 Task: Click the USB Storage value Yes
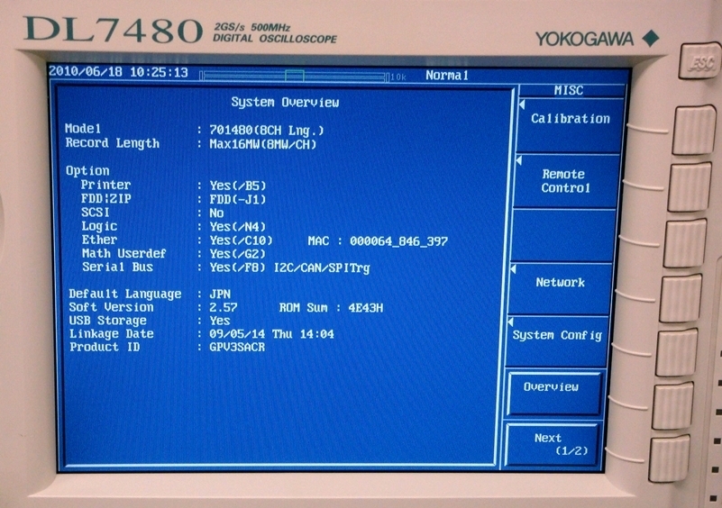pos(220,321)
